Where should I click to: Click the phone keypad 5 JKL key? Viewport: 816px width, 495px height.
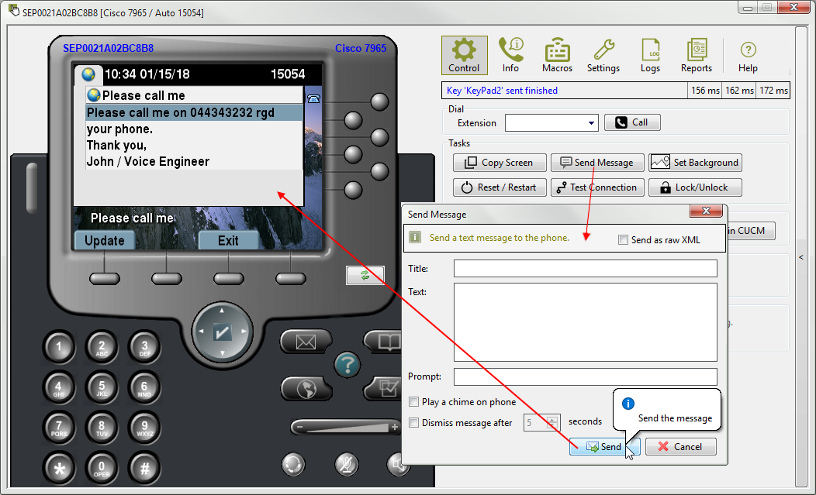102,387
